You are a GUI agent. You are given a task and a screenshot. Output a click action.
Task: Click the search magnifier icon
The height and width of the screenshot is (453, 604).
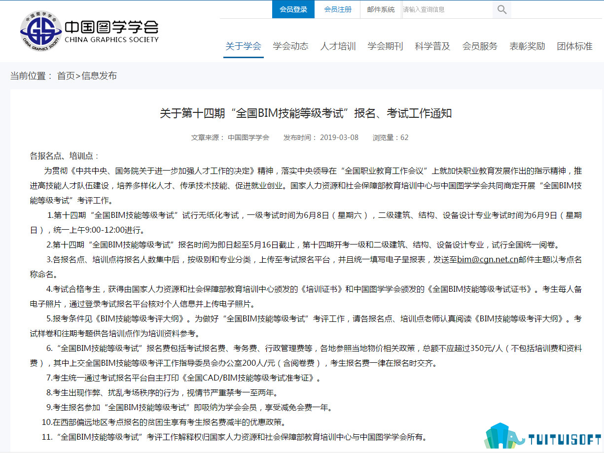pyautogui.click(x=501, y=9)
